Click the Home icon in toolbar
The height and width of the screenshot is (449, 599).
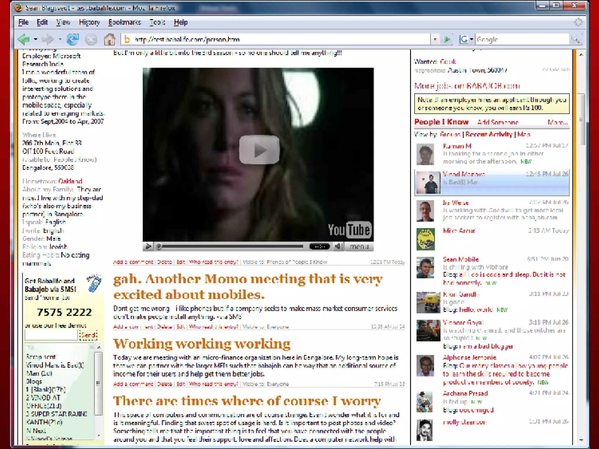click(x=109, y=39)
